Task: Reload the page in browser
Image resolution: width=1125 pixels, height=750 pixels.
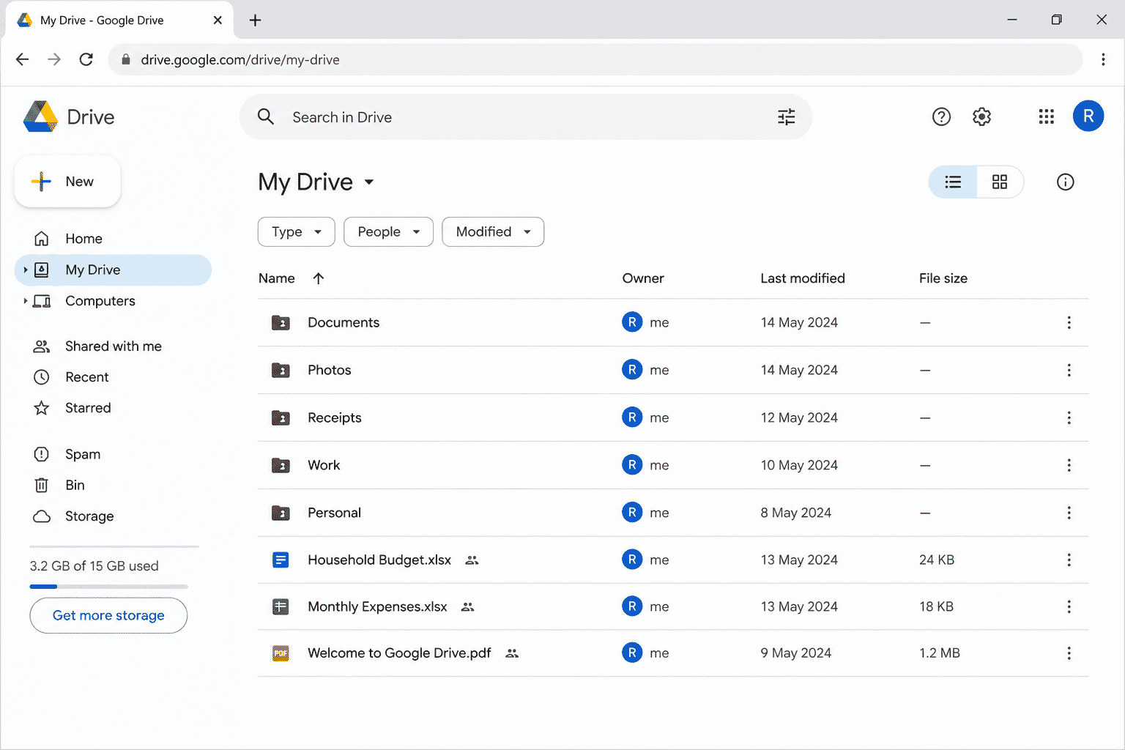Action: (x=86, y=59)
